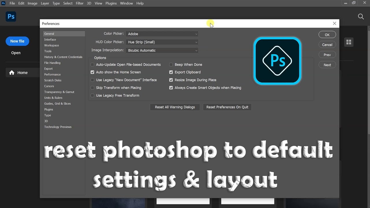The height and width of the screenshot is (208, 370).
Task: Open the Plugins menu
Action: [x=111, y=3]
